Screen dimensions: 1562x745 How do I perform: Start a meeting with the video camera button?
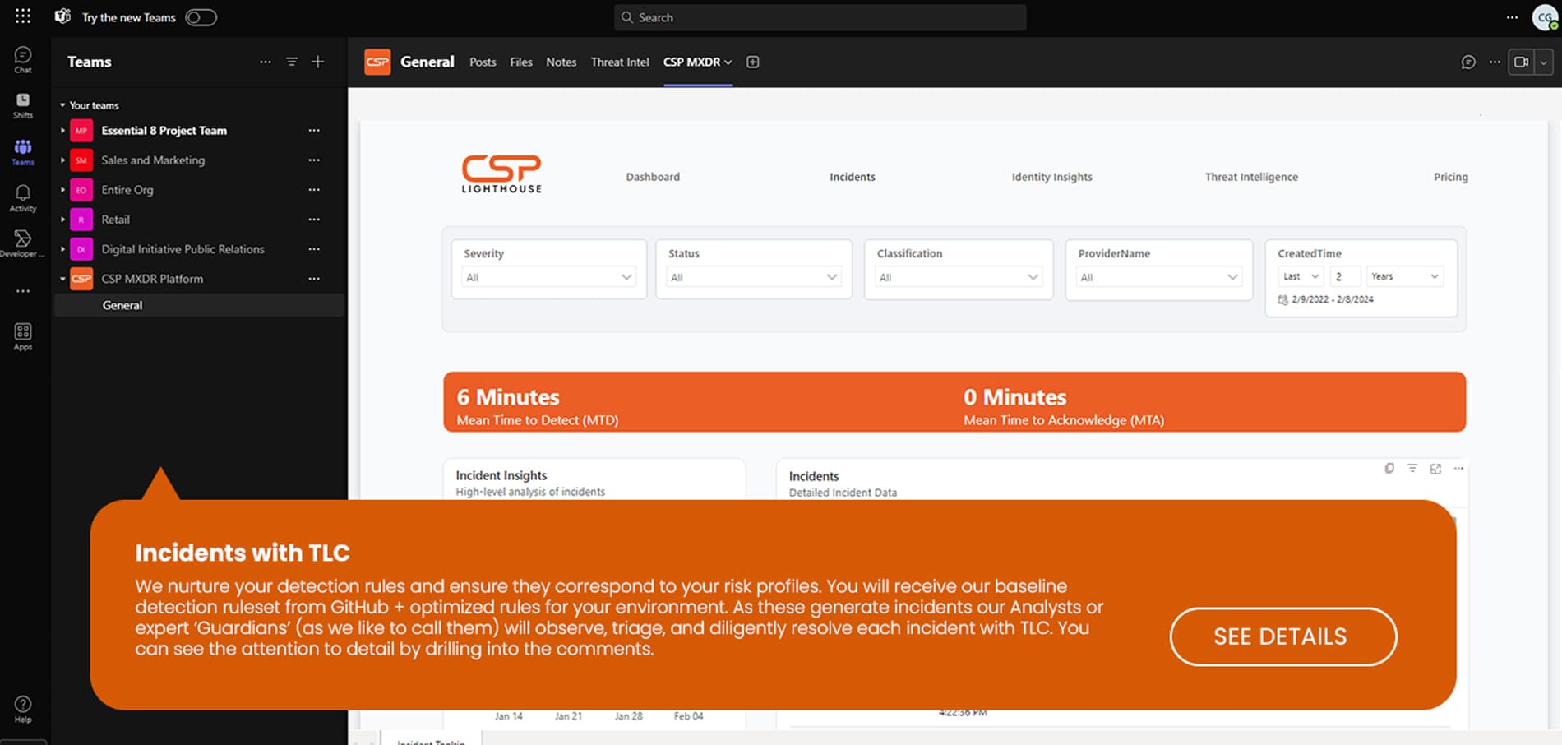pyautogui.click(x=1521, y=62)
